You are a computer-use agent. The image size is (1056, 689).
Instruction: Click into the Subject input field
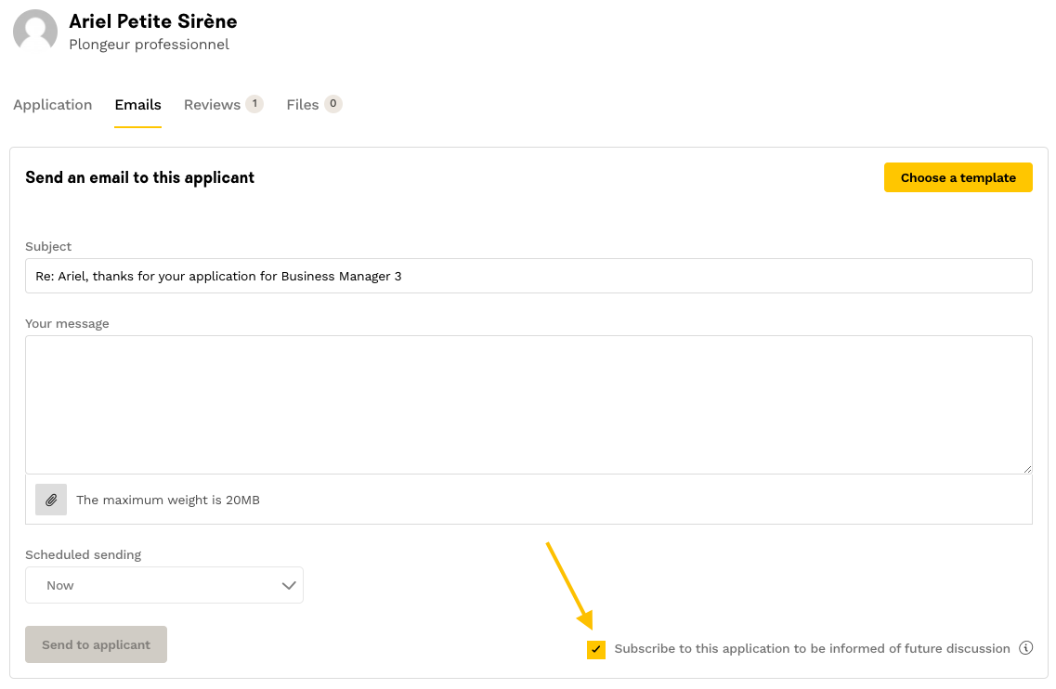(x=528, y=276)
